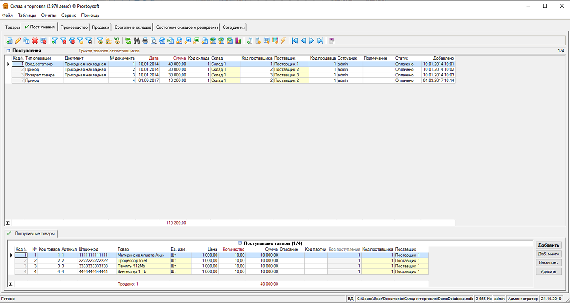
Task: Click the Сумма column header to sort
Action: tap(179, 58)
